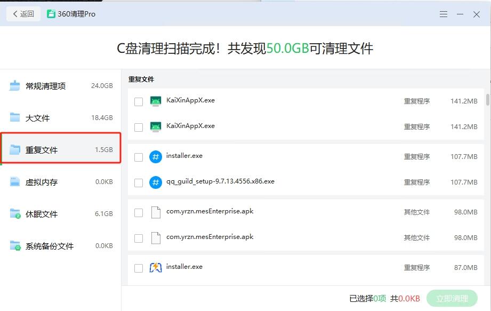Click the 返回 back button
Screen dimensions: 491x311
pyautogui.click(x=23, y=14)
